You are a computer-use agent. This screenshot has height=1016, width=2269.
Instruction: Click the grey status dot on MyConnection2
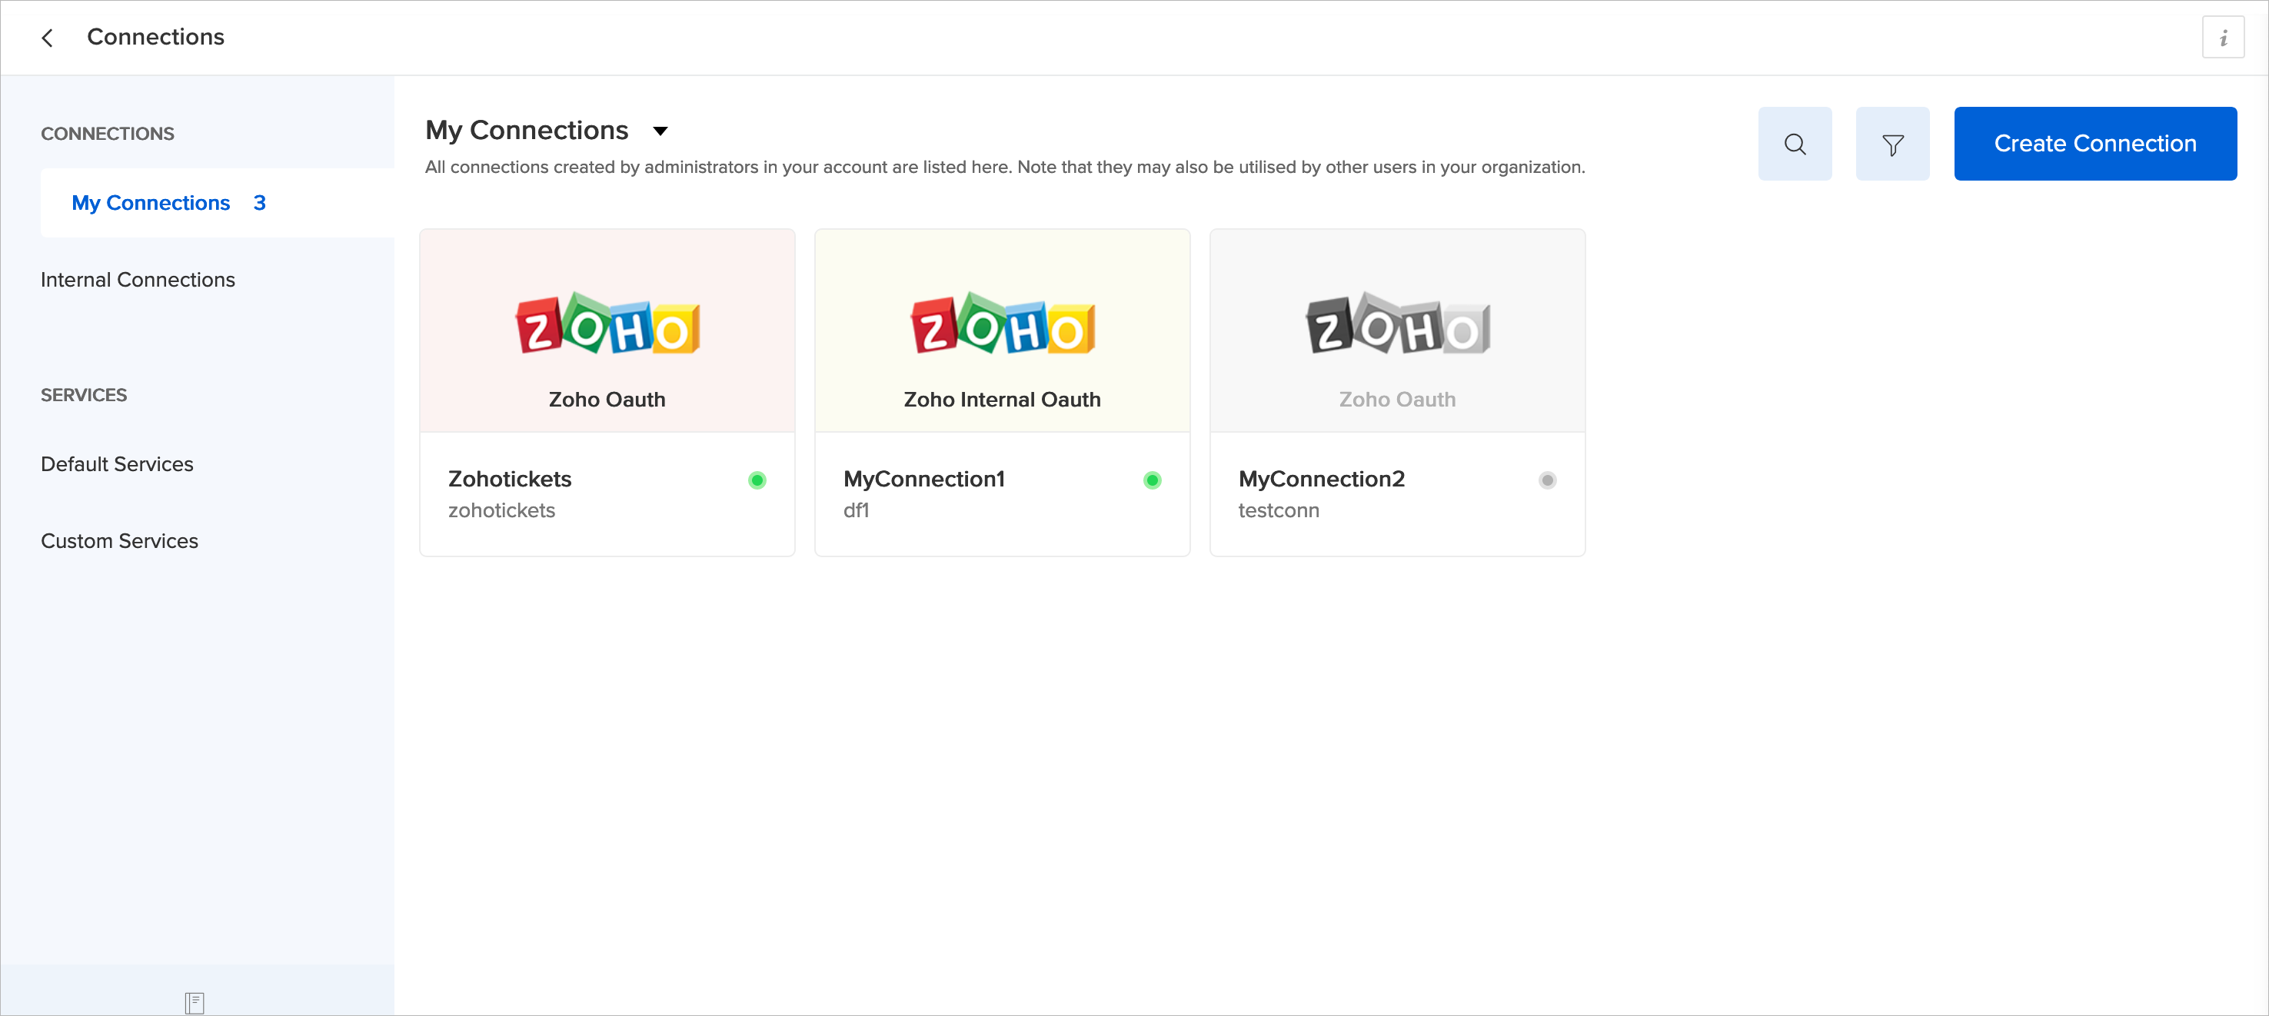click(1547, 480)
